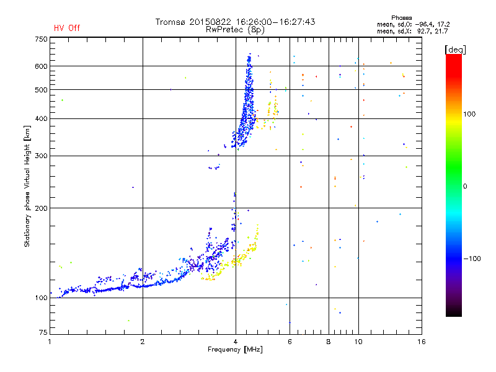Screen dimensions: 496x372
Task: Click the x-axis tick label '6'
Action: (x=290, y=342)
